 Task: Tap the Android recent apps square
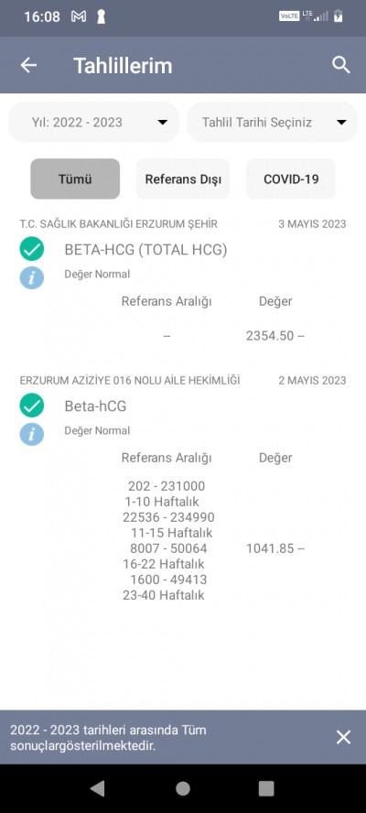coord(266,788)
